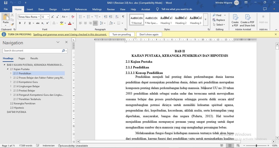Click the Turn on proofing button
The height and width of the screenshot is (148, 279).
121,34
